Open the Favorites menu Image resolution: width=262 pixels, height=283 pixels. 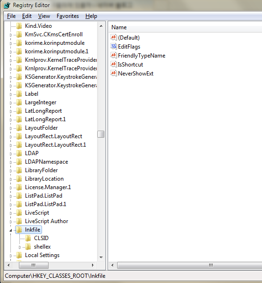click(68, 16)
